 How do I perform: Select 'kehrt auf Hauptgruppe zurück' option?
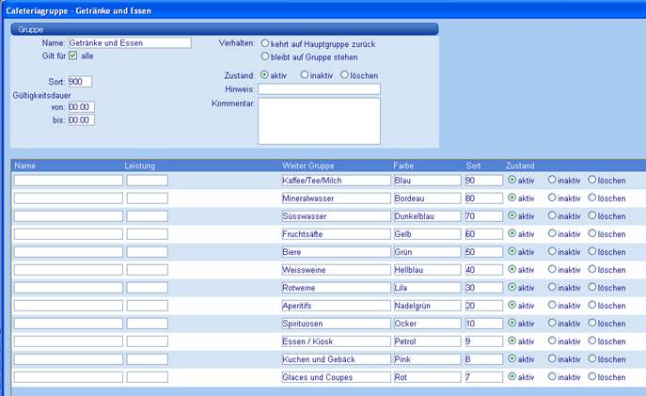(x=265, y=43)
